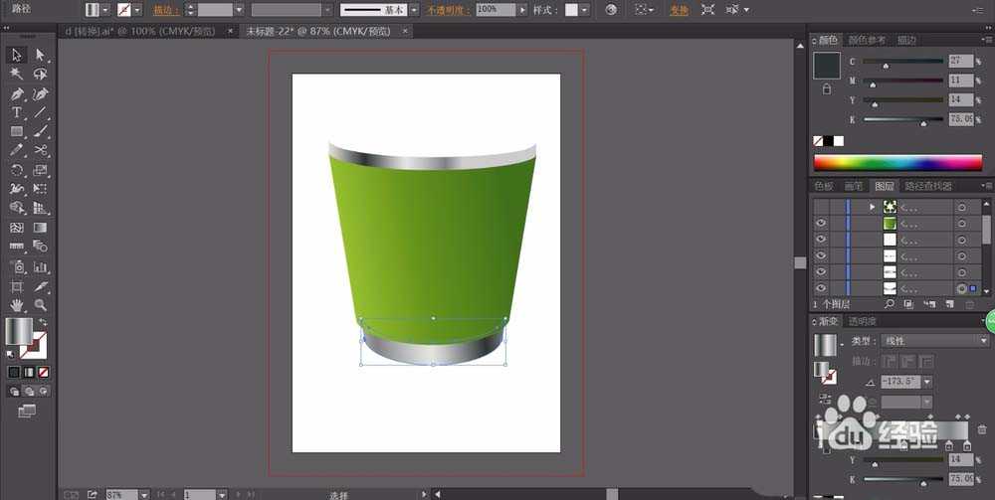Toggle visibility of the bottom layer item
This screenshot has width=995, height=500.
(x=822, y=288)
